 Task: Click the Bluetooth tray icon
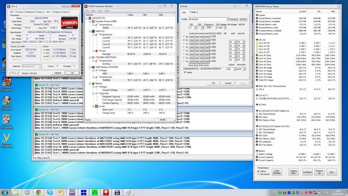pos(298,193)
